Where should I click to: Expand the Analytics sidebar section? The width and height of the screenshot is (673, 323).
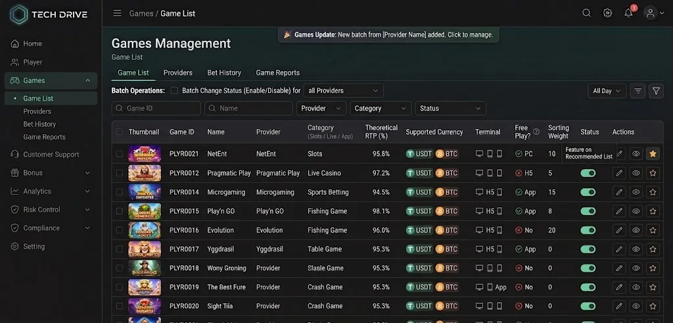51,191
